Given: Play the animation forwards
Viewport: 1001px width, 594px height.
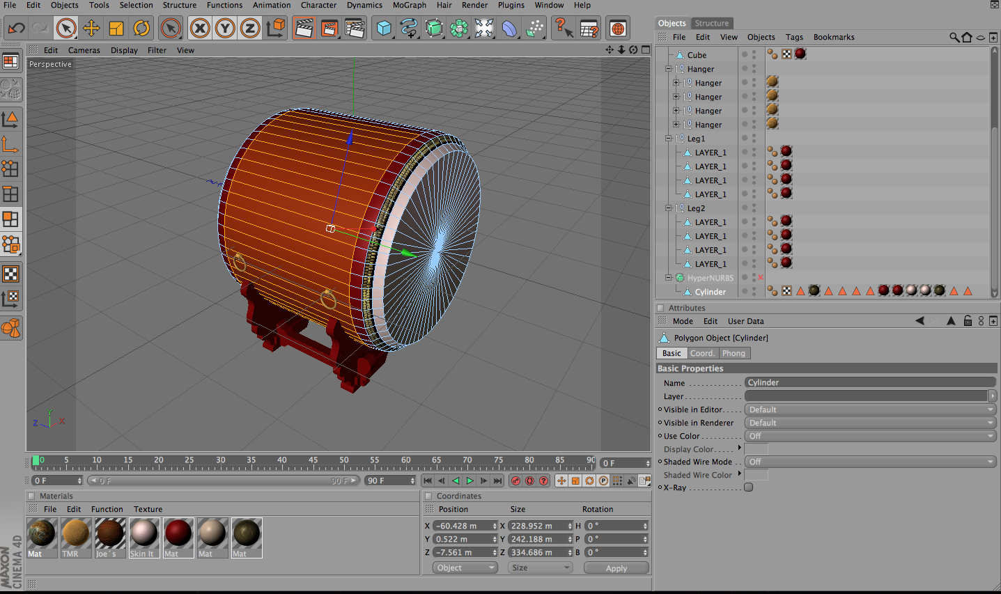Looking at the screenshot, I should (x=470, y=480).
